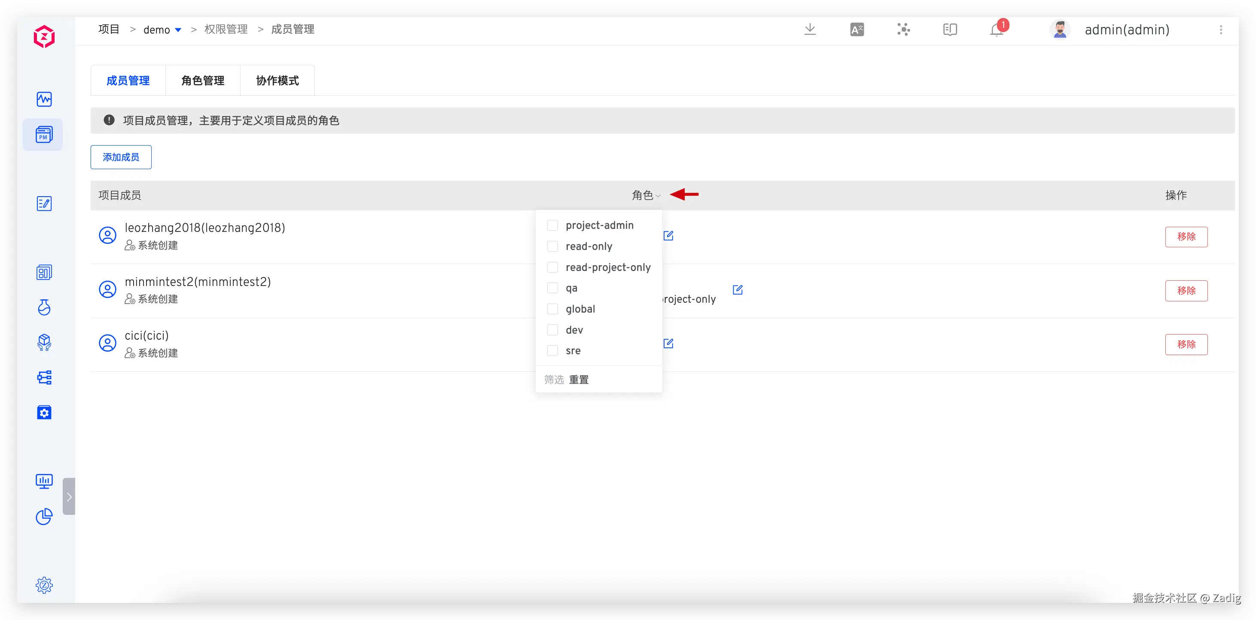Click edit role icon for leozhang2018

[668, 236]
